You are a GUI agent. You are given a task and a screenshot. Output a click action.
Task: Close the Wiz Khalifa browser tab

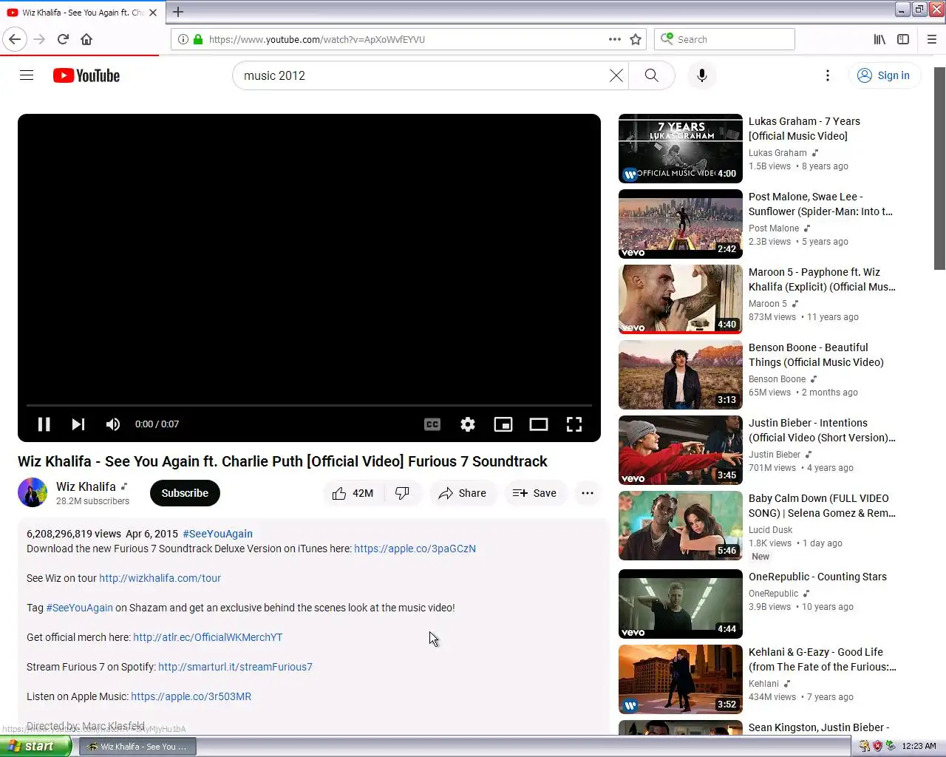point(153,13)
